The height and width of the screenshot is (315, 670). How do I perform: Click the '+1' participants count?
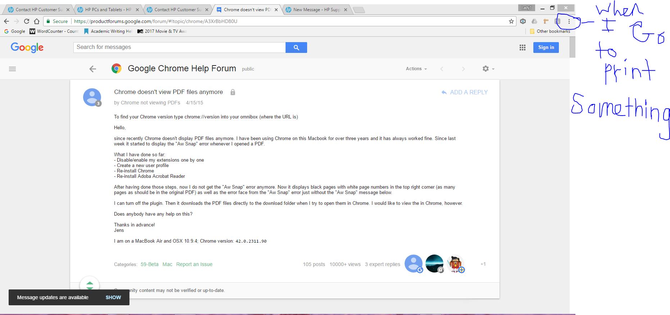(483, 264)
